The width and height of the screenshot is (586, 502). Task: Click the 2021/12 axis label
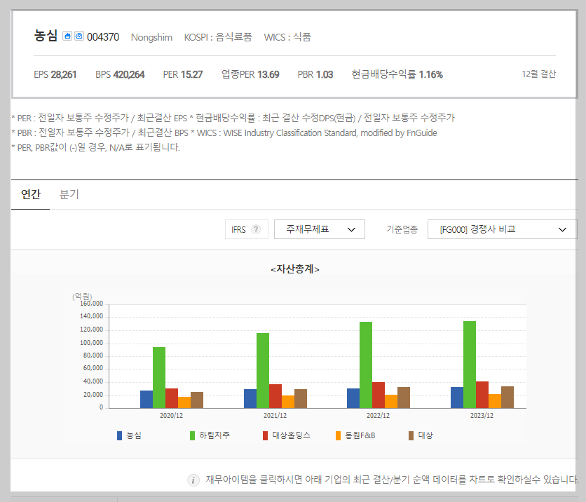(275, 416)
